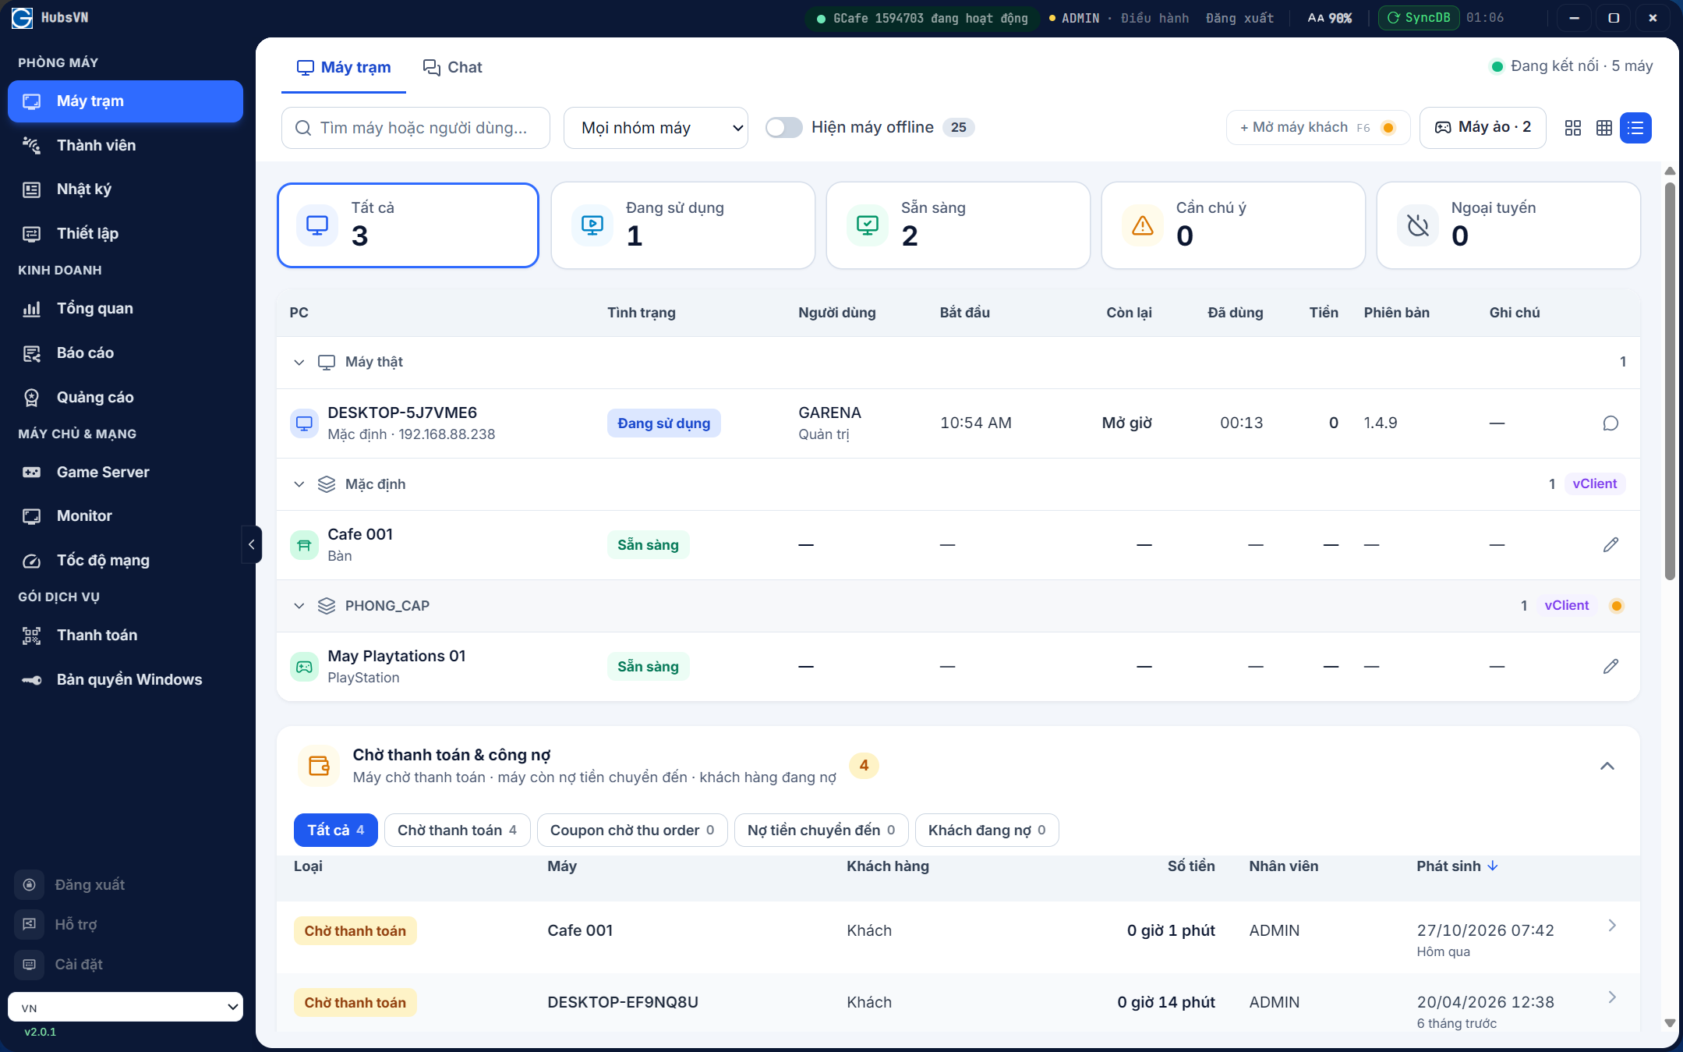Switch to compact table grid view
Screen dimensions: 1683x1052
pos(1604,128)
